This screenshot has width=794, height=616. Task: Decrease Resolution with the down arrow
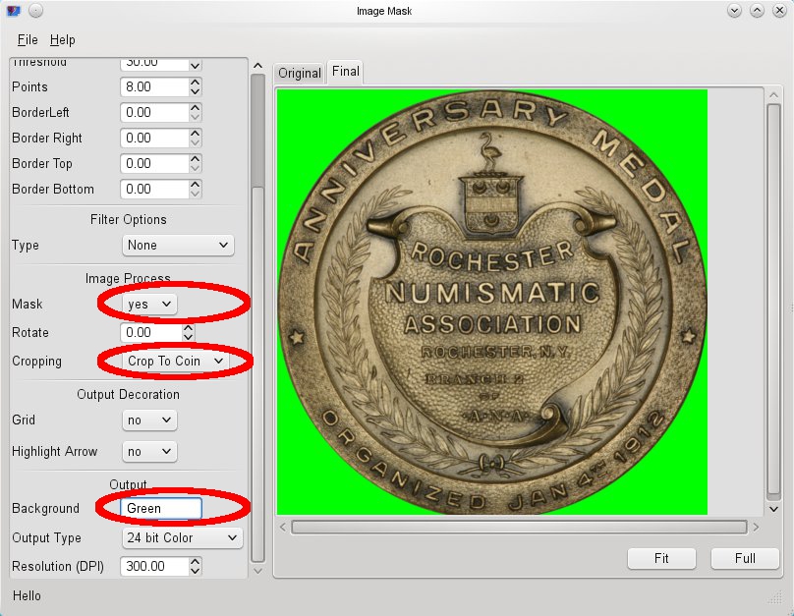tap(196, 571)
